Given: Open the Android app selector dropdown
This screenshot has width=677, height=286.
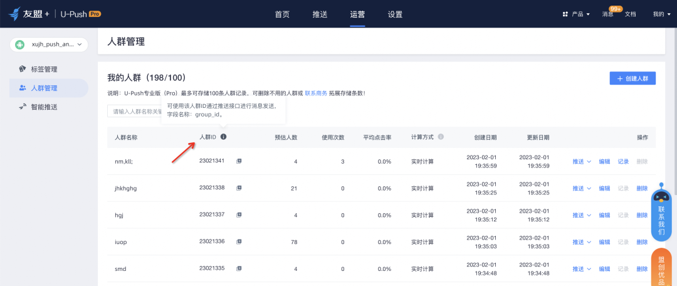Looking at the screenshot, I should pos(49,45).
